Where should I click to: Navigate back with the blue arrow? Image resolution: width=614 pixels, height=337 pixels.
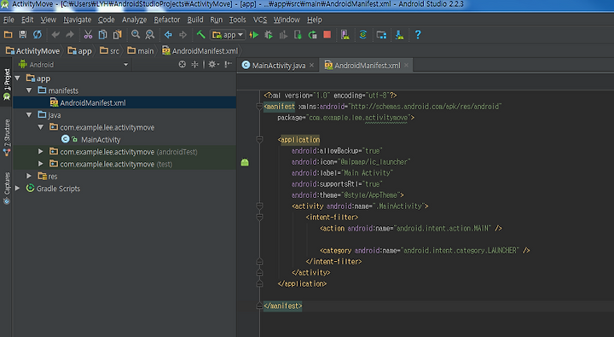(168, 35)
